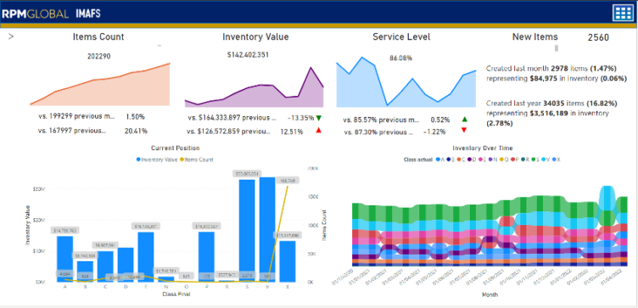Open the grid menu icon in header
Viewport: 638px width, 308px height.
point(623,13)
